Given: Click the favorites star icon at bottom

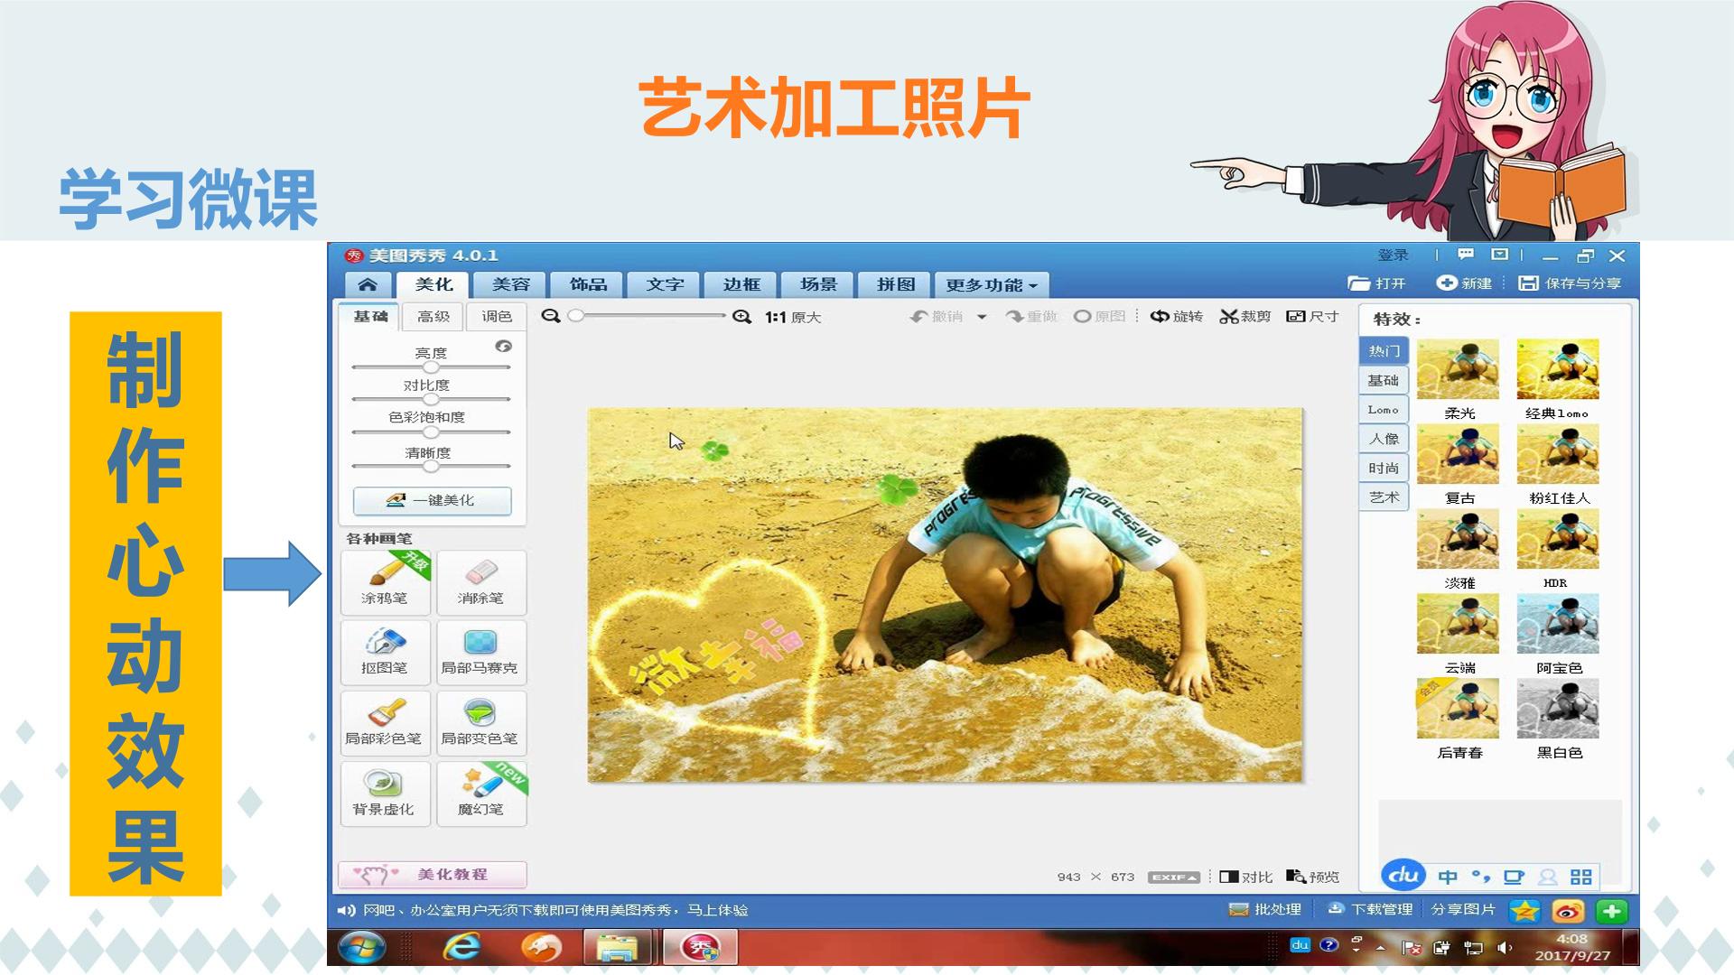Looking at the screenshot, I should coord(1525,911).
